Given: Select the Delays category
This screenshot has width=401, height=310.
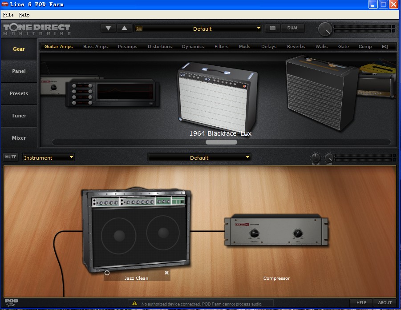Looking at the screenshot, I should 269,47.
